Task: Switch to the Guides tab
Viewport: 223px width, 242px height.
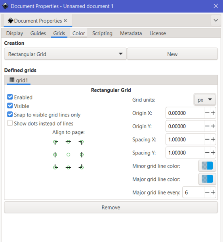Action: click(38, 33)
